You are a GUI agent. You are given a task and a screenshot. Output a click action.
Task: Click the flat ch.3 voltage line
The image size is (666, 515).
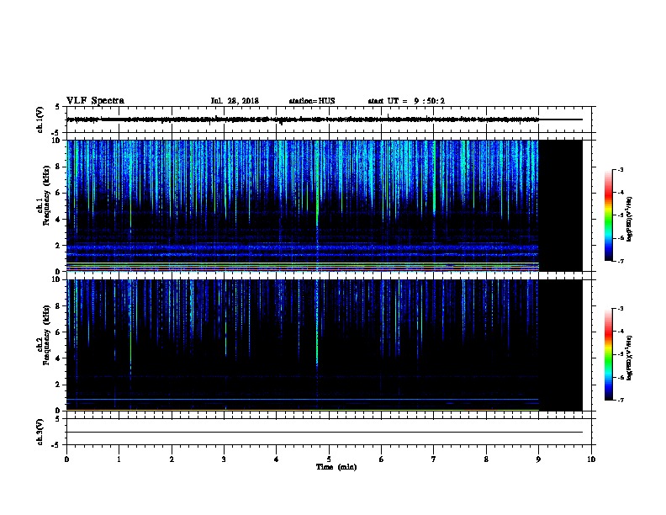point(325,433)
